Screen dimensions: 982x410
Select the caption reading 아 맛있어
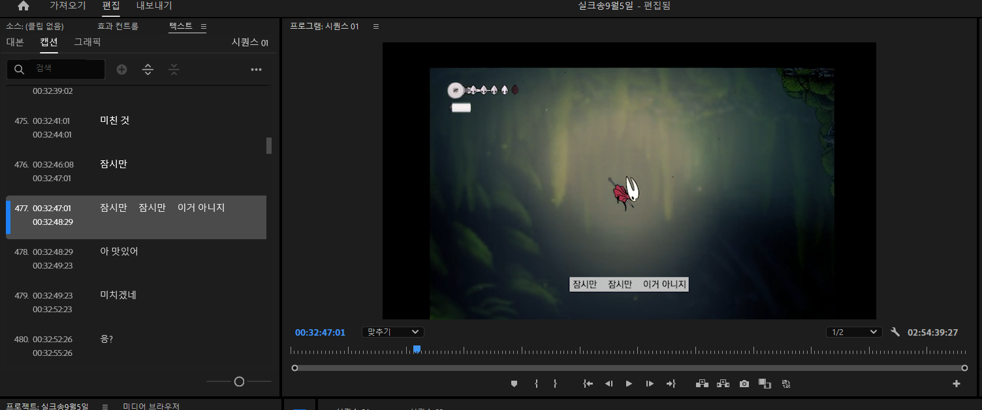(x=119, y=252)
